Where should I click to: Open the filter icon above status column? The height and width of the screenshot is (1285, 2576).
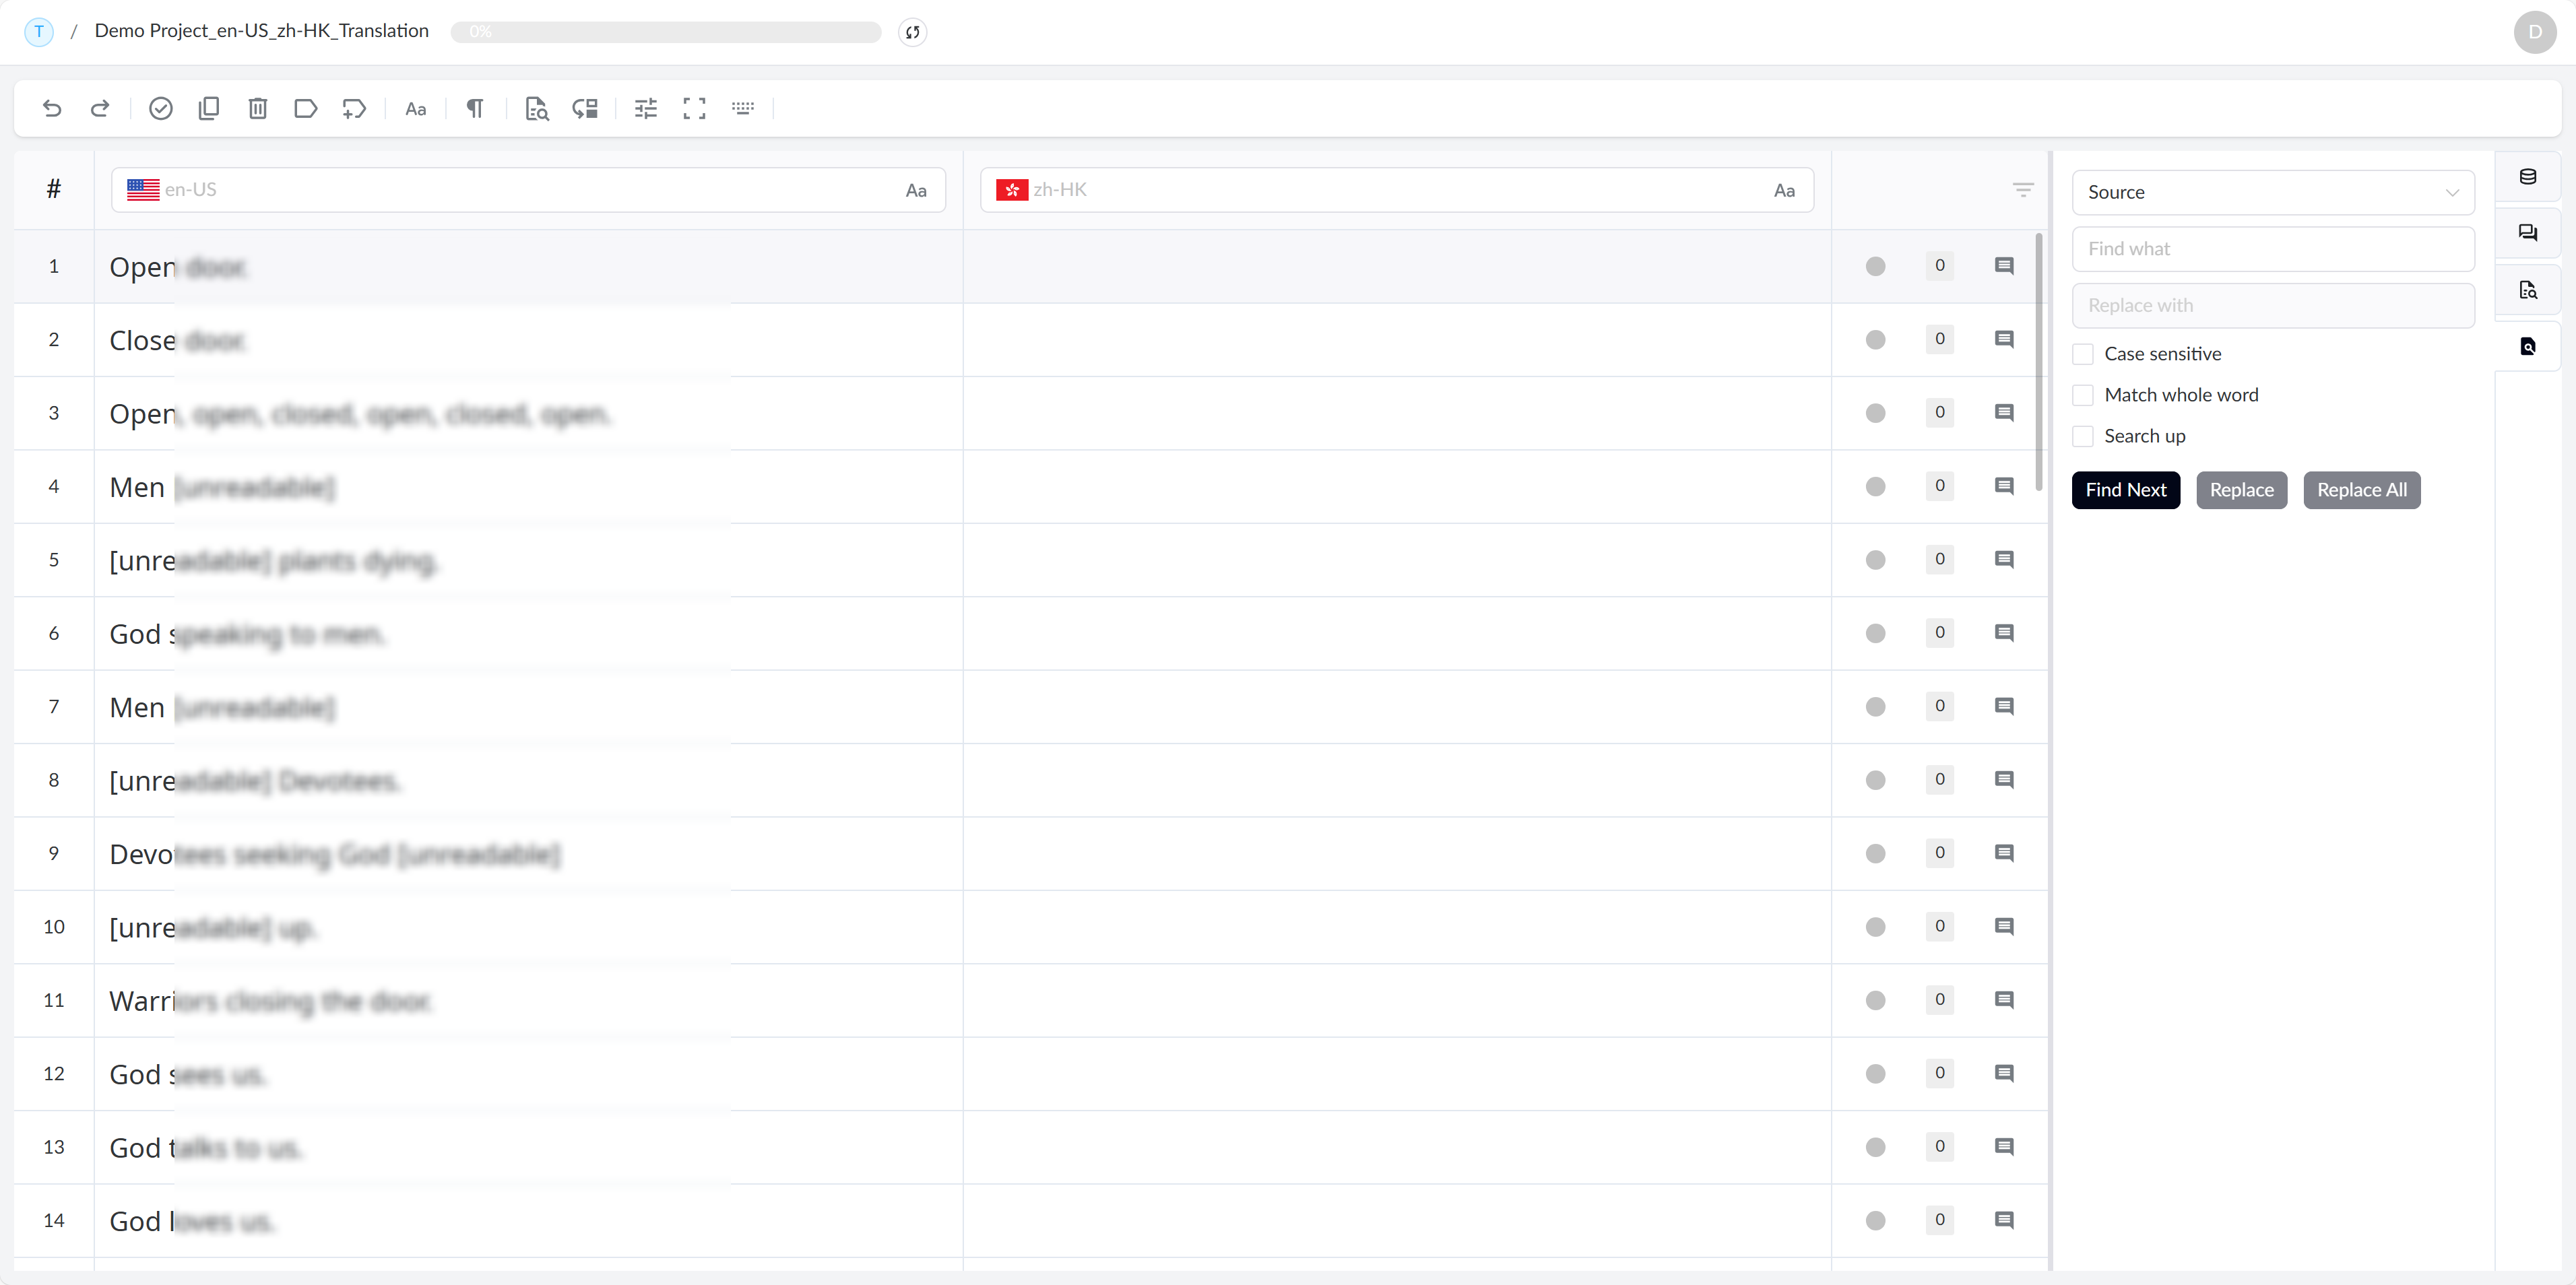(x=2022, y=190)
